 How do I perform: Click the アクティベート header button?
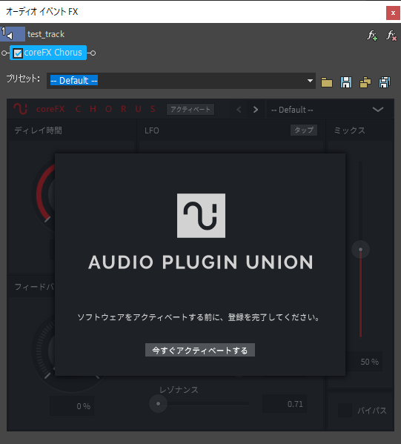[190, 109]
